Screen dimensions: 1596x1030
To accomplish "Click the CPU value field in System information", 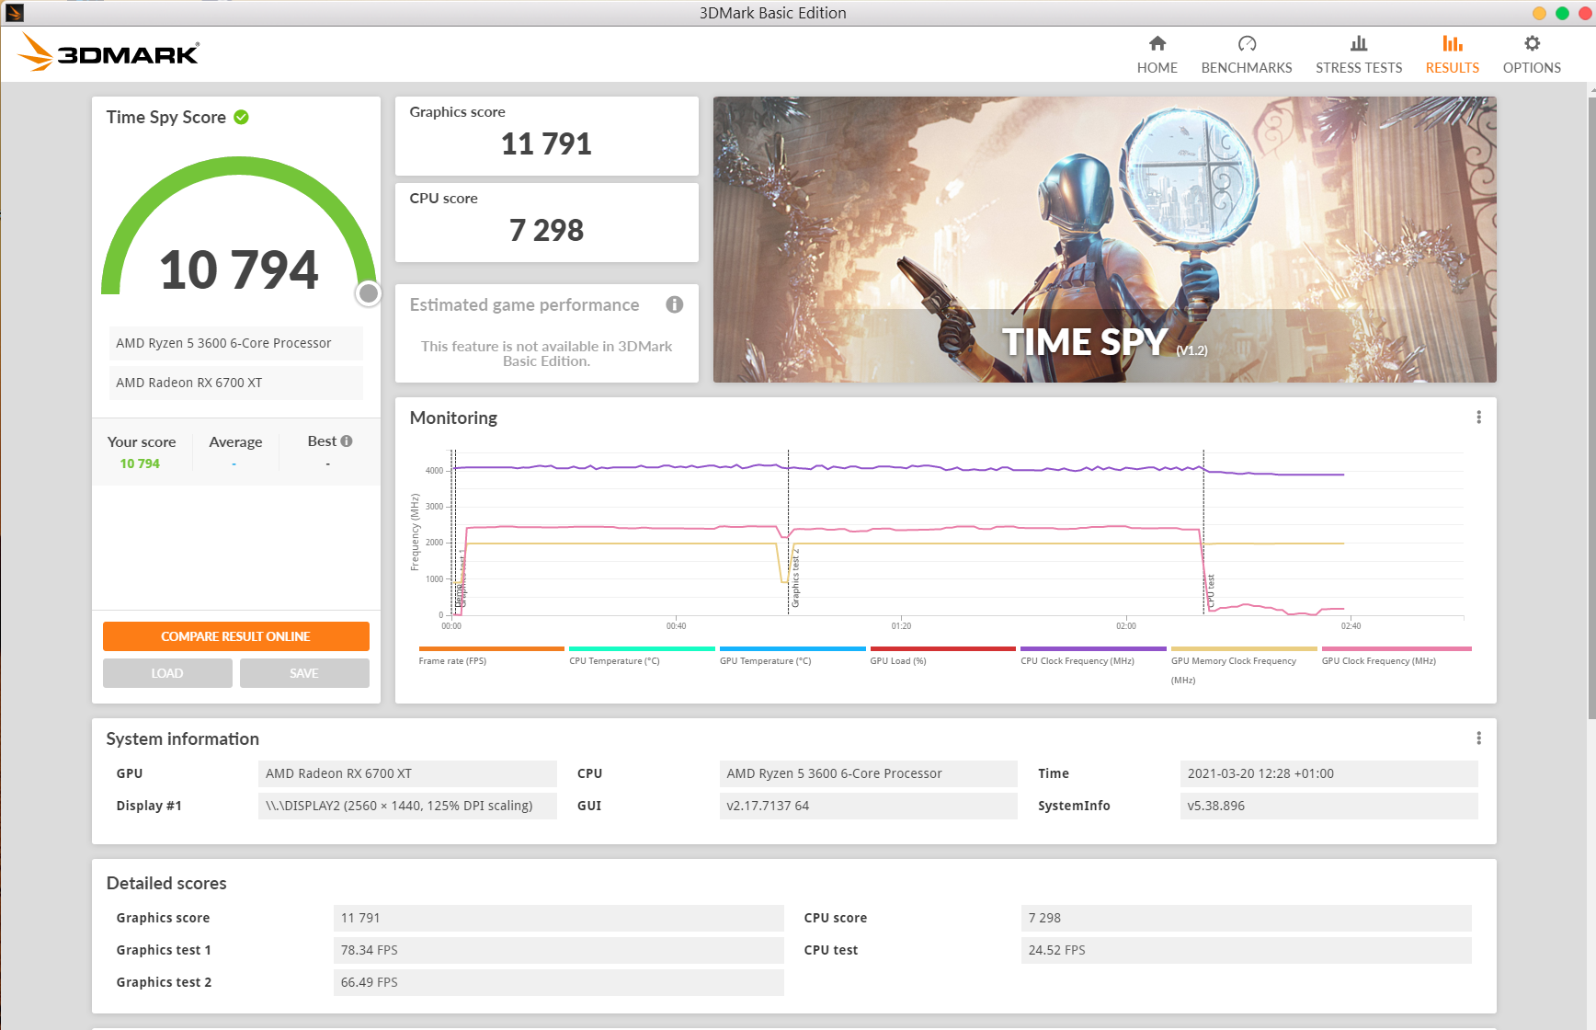I will click(x=869, y=773).
